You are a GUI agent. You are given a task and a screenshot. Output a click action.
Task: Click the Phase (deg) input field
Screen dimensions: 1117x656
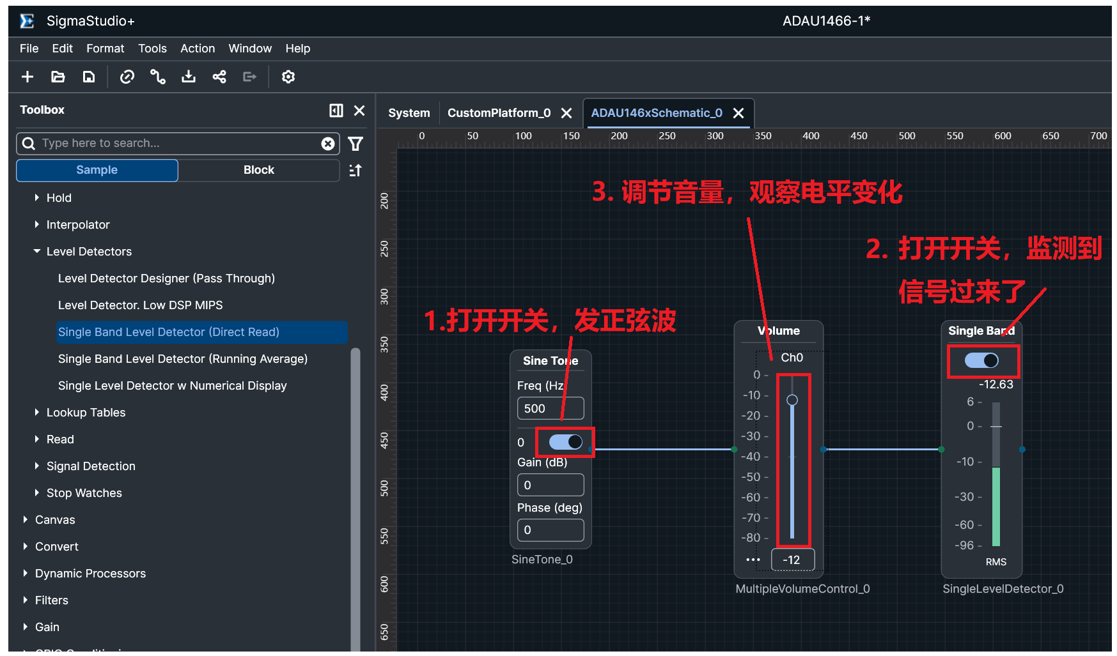551,530
